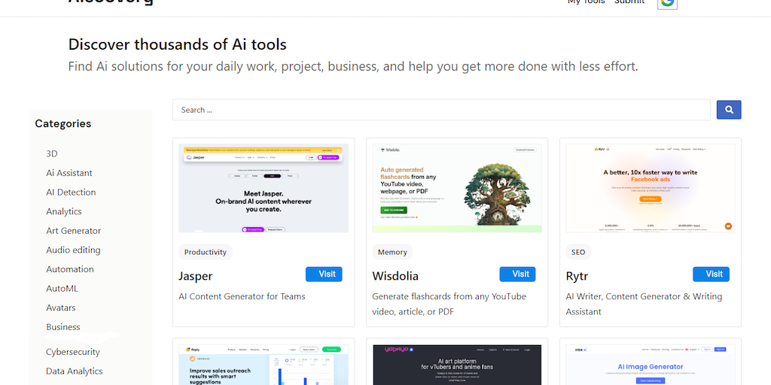
Task: Open the Cybersecurity category
Action: 73,352
